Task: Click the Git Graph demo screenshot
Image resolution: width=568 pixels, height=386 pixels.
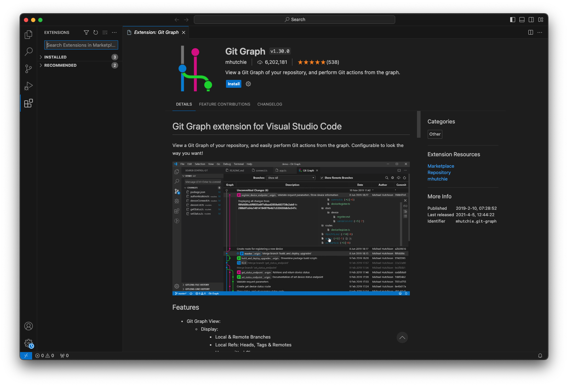Action: [x=291, y=228]
